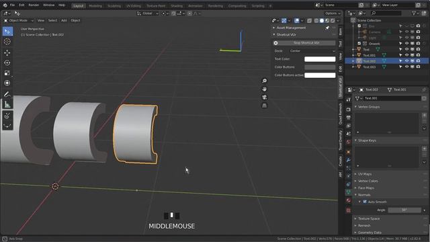Switch to the Modeling workspace tab
This screenshot has width=430, height=242.
(95, 6)
